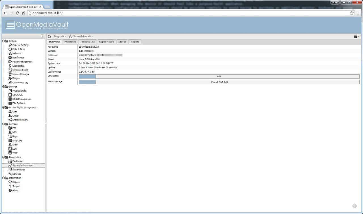Collapse the Storage tree node

3,87
